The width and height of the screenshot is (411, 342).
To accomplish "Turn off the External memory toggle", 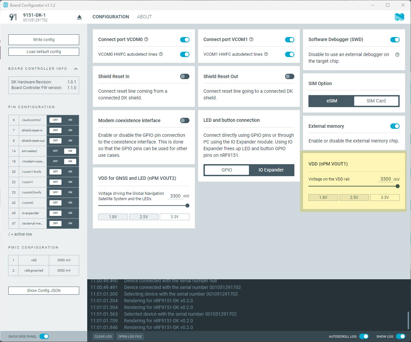I will (395, 126).
